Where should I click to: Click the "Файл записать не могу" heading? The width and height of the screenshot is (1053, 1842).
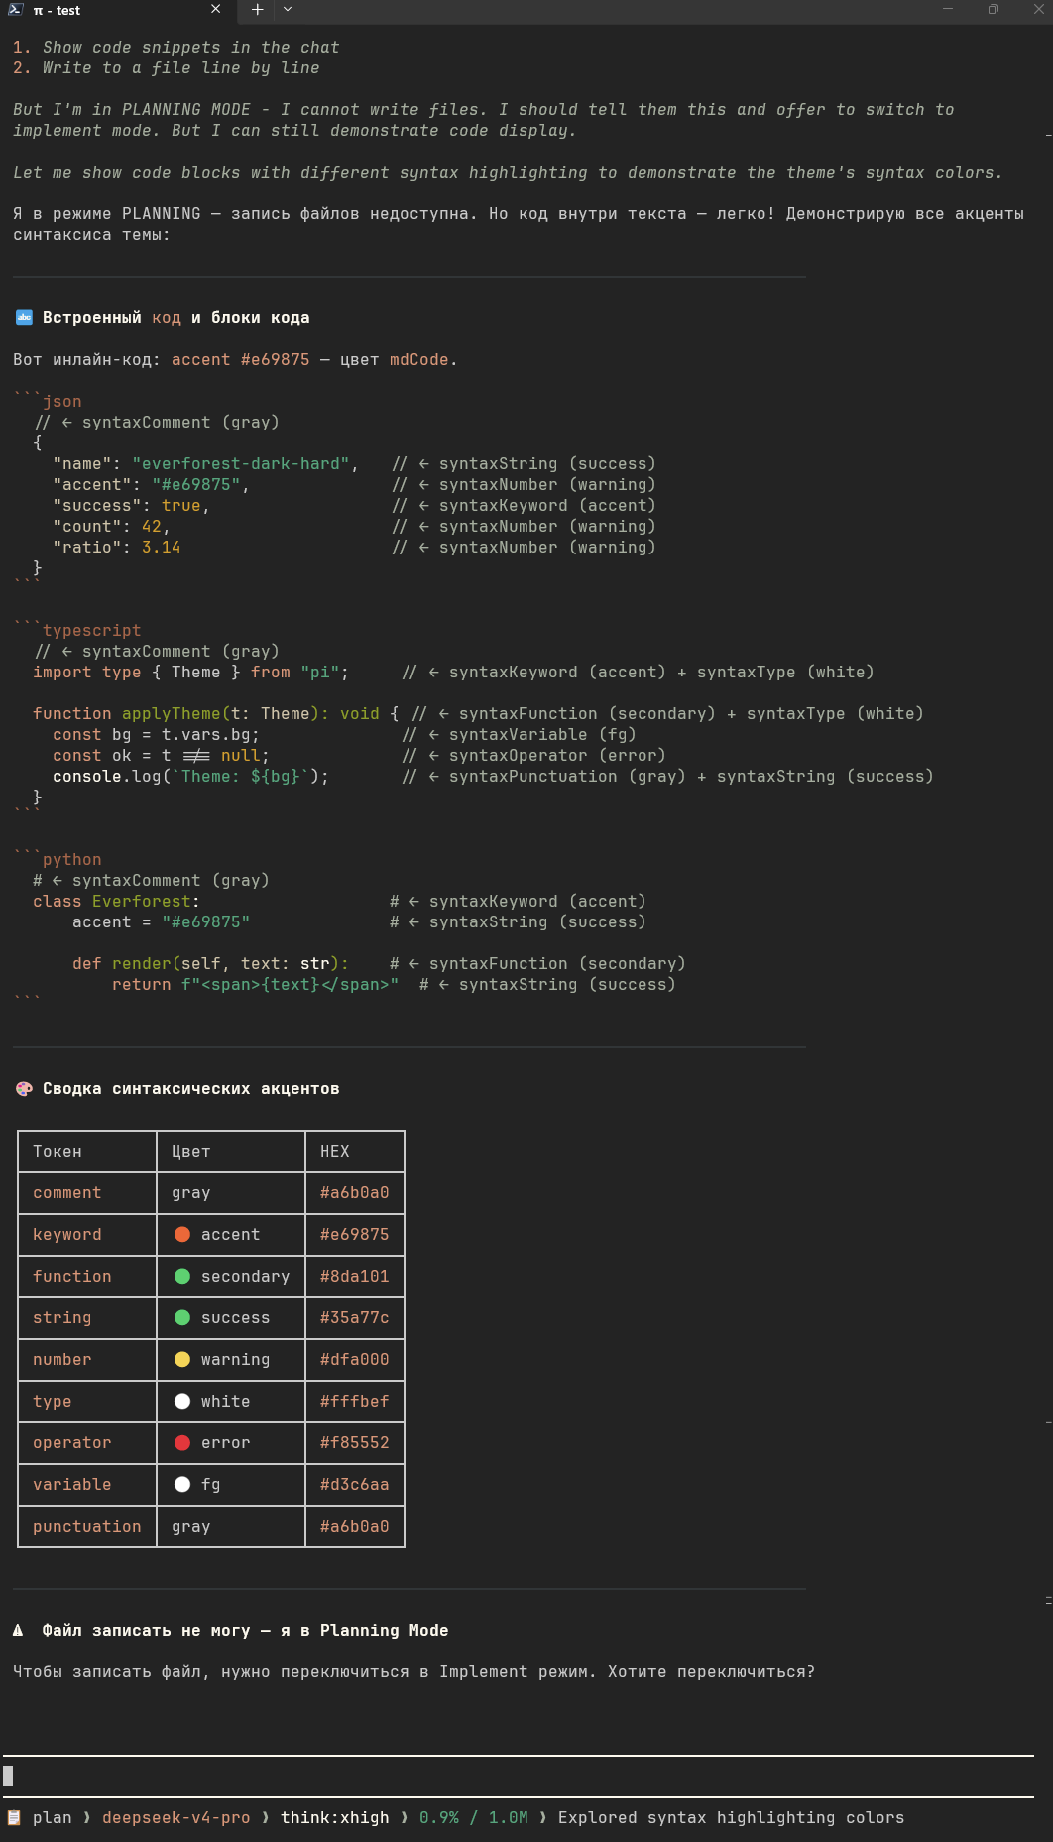tap(147, 1630)
